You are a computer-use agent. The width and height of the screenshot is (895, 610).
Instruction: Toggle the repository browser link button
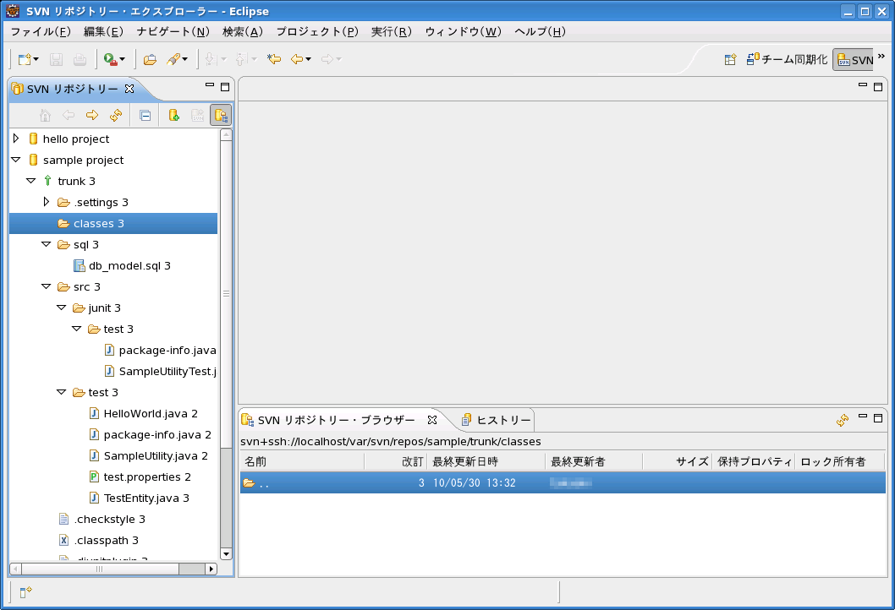coord(221,116)
